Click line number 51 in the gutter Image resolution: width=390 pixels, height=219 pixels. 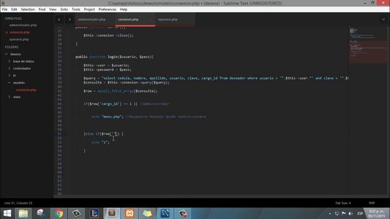[x=60, y=134]
